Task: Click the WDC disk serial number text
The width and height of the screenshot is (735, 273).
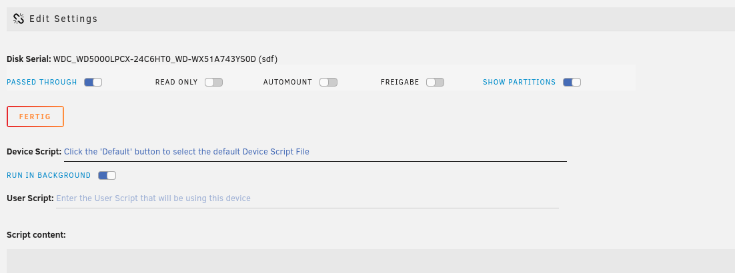Action: [x=165, y=59]
